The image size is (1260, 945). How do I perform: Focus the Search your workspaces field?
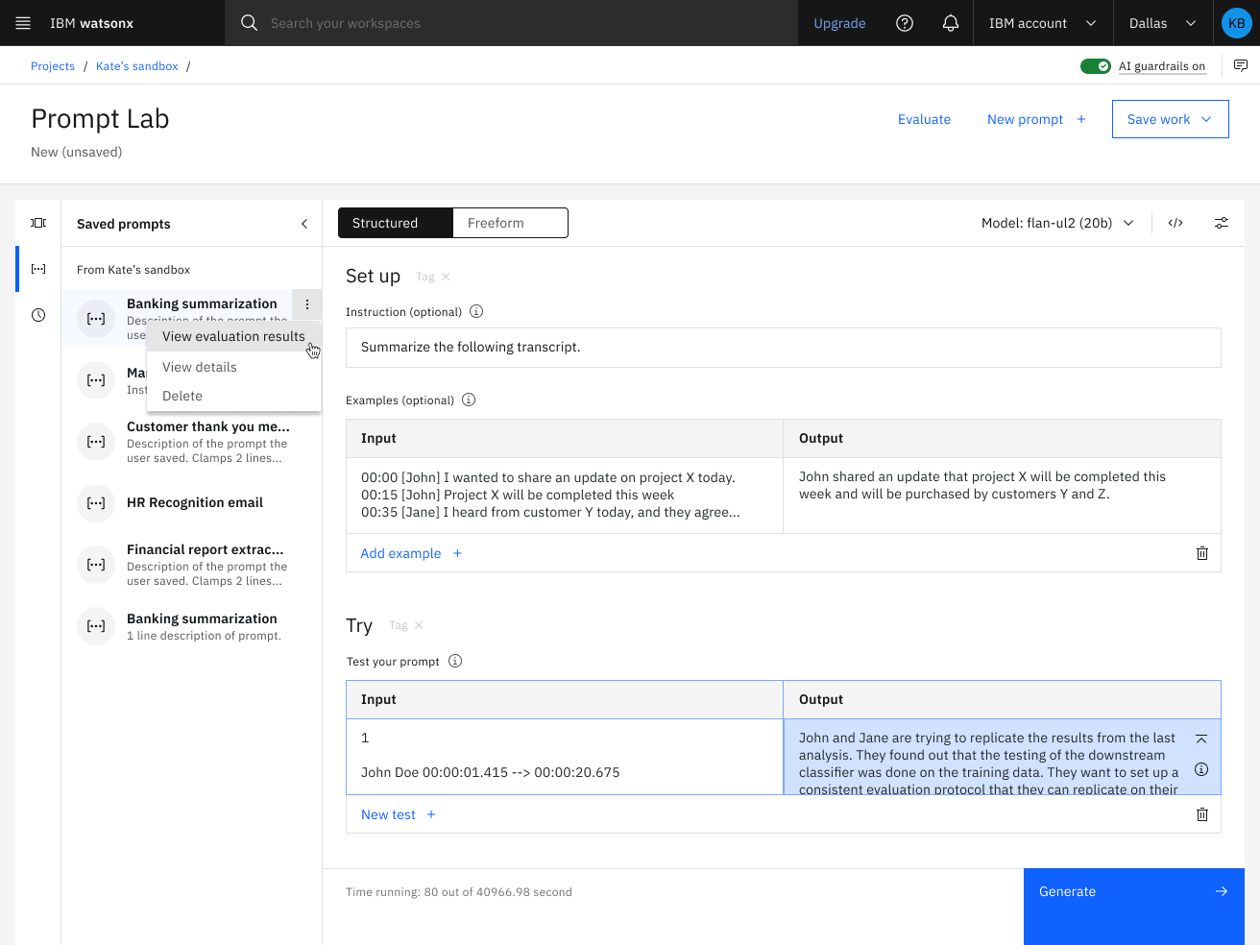pyautogui.click(x=511, y=23)
